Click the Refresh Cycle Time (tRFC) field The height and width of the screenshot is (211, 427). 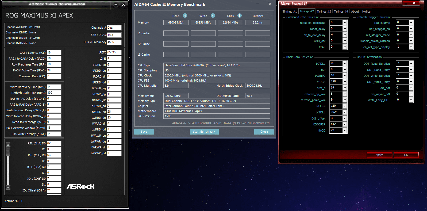click(x=54, y=93)
